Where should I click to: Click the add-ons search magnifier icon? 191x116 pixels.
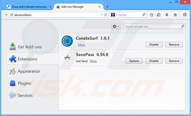point(183,26)
